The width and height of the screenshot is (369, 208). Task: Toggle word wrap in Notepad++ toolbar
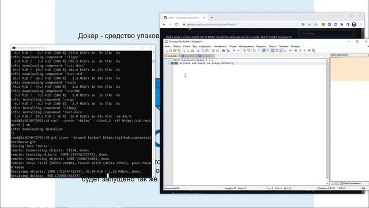pyautogui.click(x=255, y=50)
